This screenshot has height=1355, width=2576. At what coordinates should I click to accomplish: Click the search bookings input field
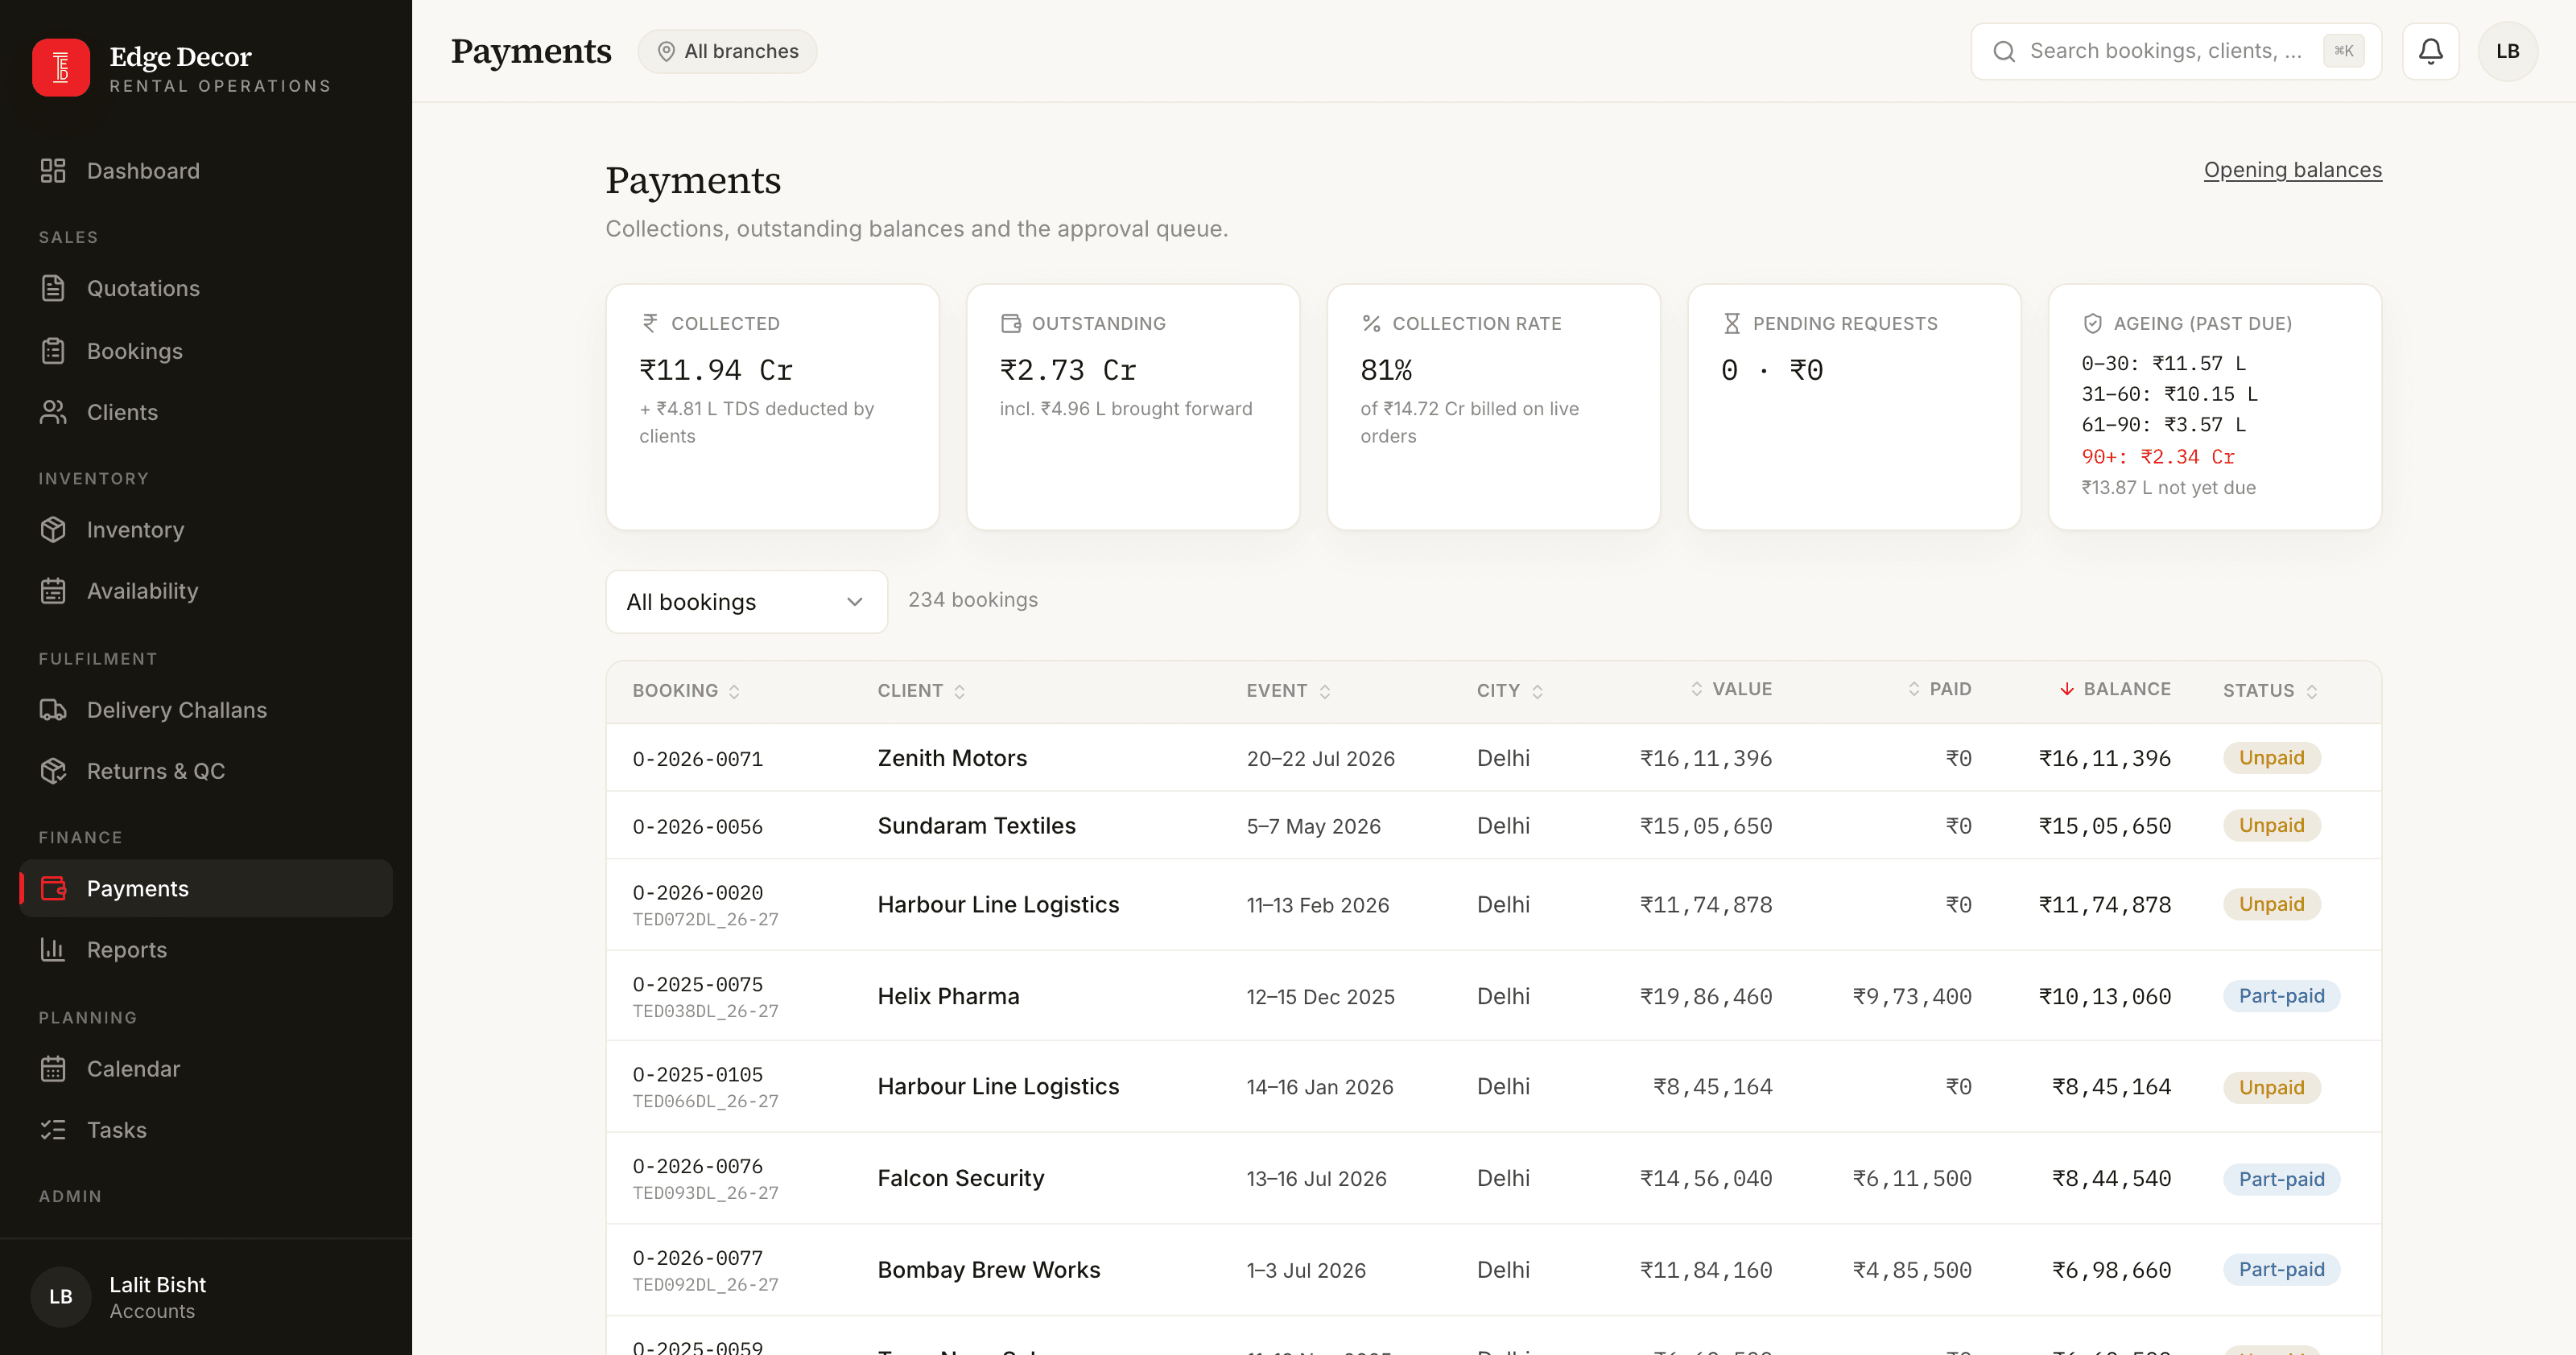coord(2176,51)
